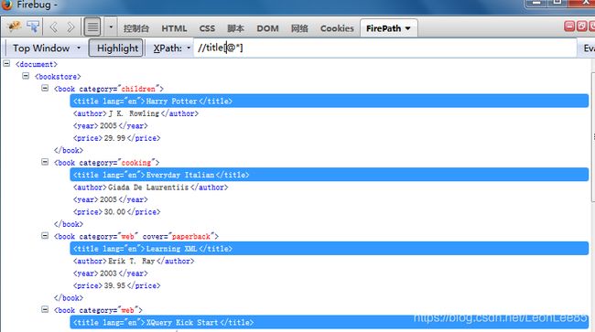The image size is (595, 332).
Task: Select the XQuery Kick Start title row
Action: (329, 323)
